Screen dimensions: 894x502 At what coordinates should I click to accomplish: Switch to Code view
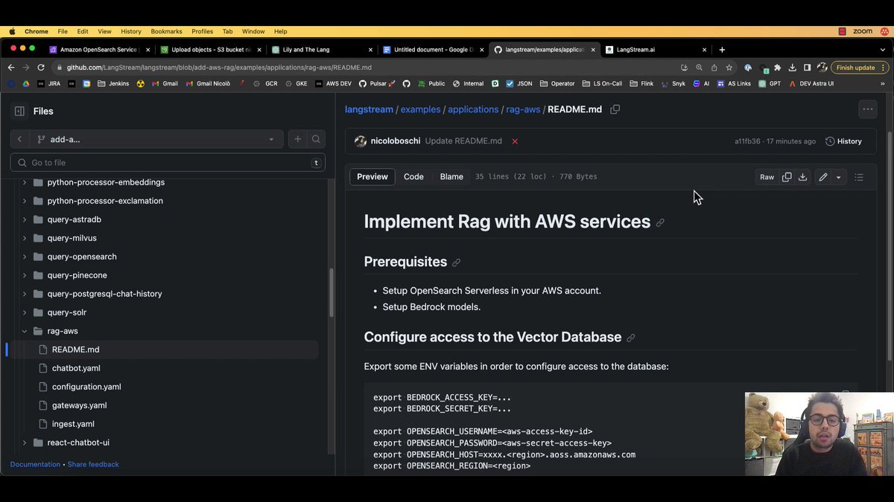point(413,177)
